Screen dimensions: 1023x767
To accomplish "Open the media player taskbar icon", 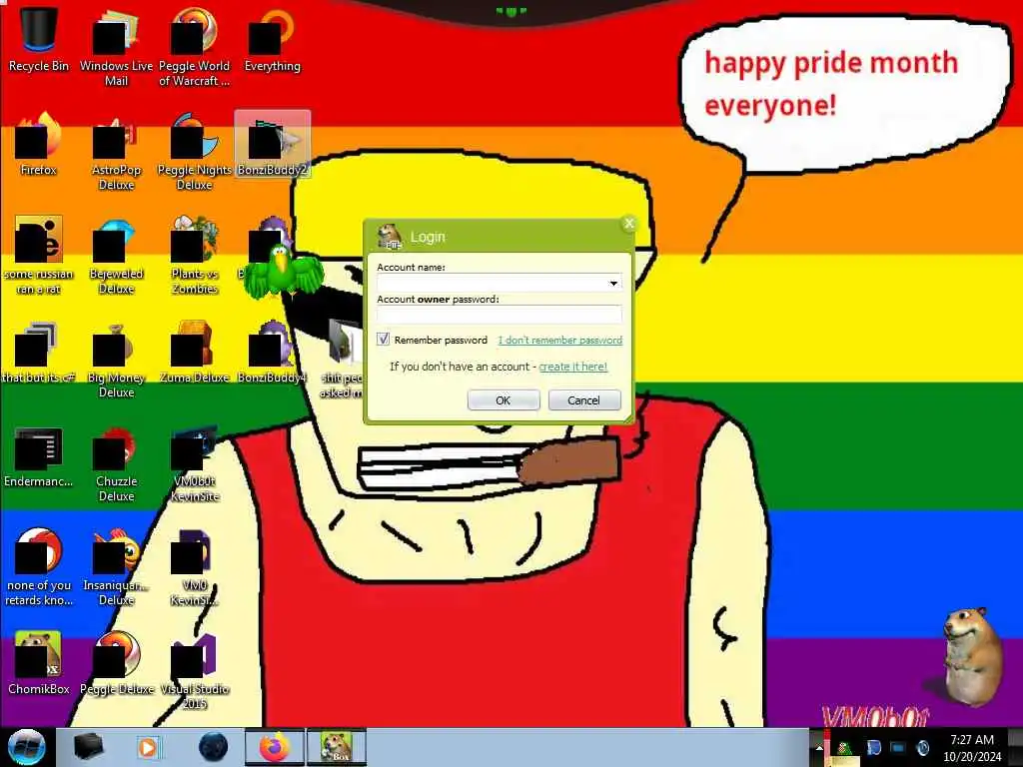I will click(148, 747).
